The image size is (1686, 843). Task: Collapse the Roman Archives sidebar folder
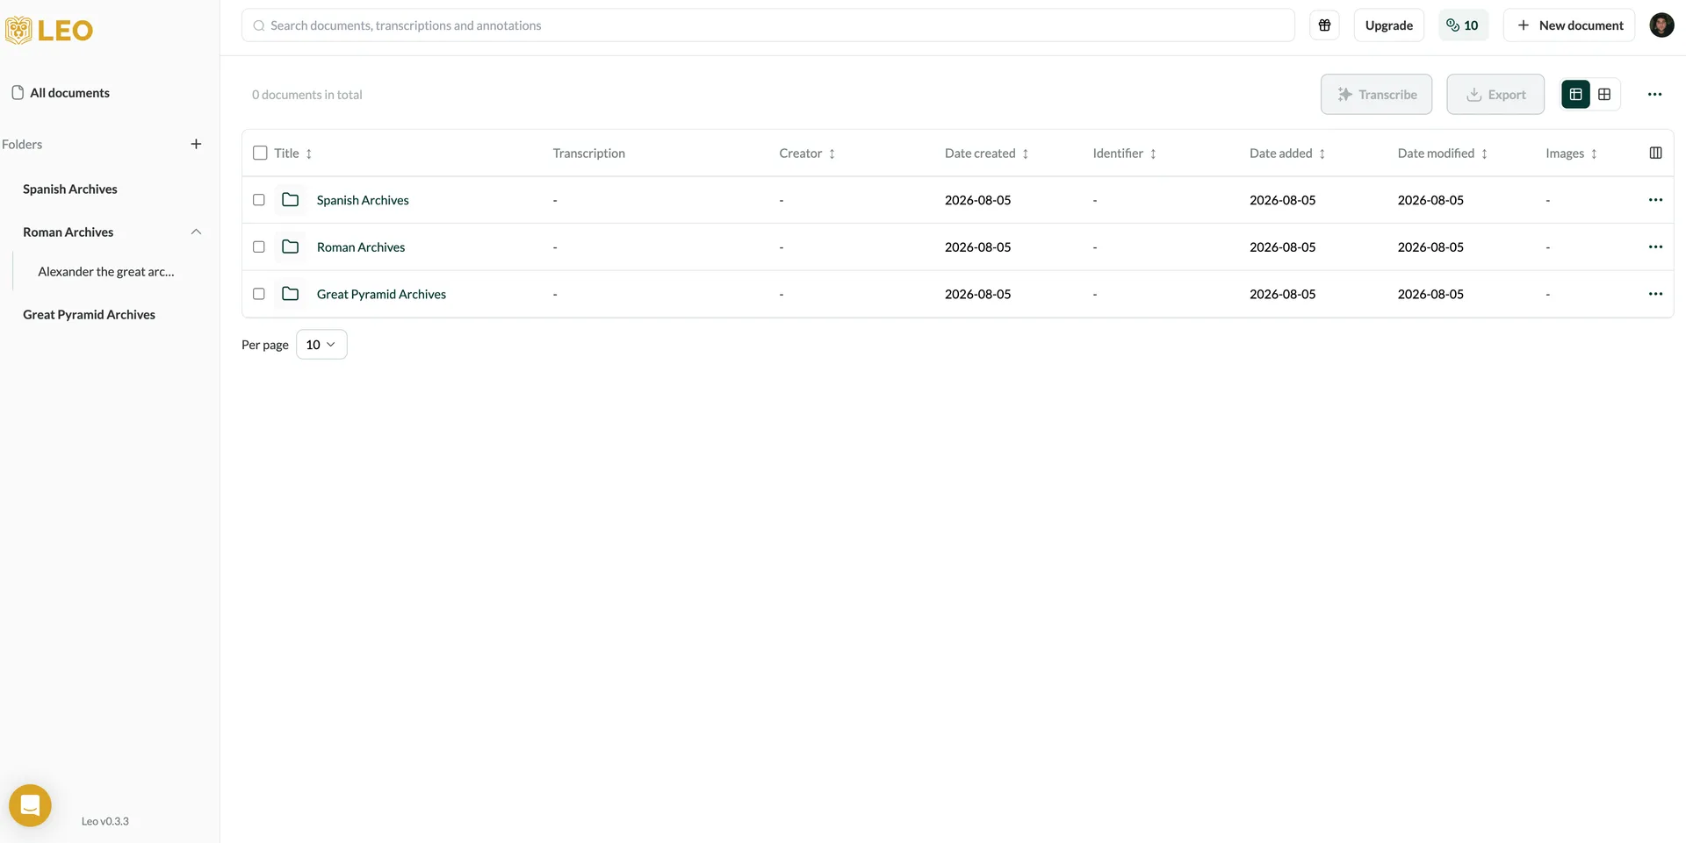[x=196, y=232]
